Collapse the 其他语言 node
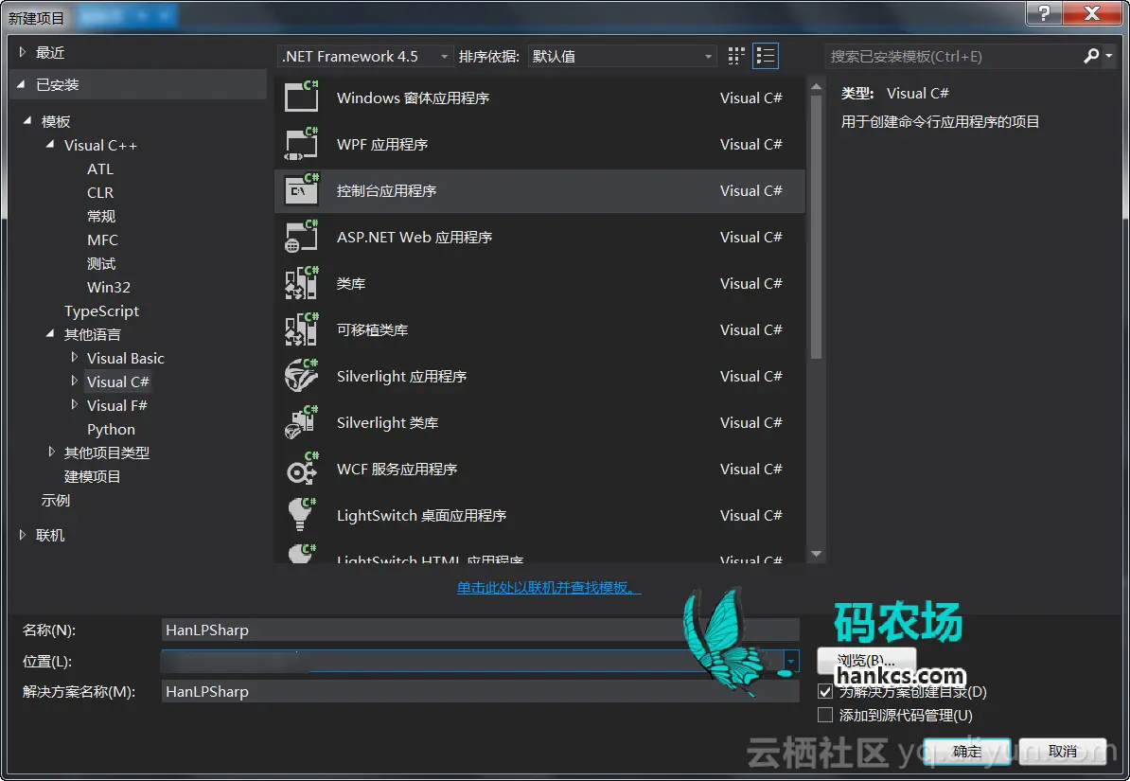1130x781 pixels. (50, 333)
